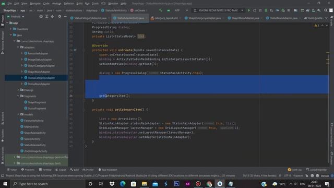Open Adobe XD from taskbar
Screen dimensions: 334x188
187,184
